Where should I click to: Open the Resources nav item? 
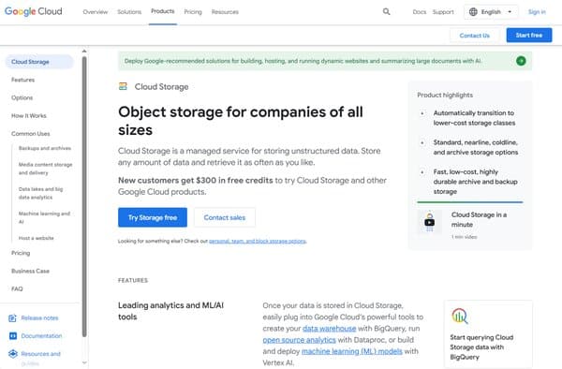(x=225, y=12)
